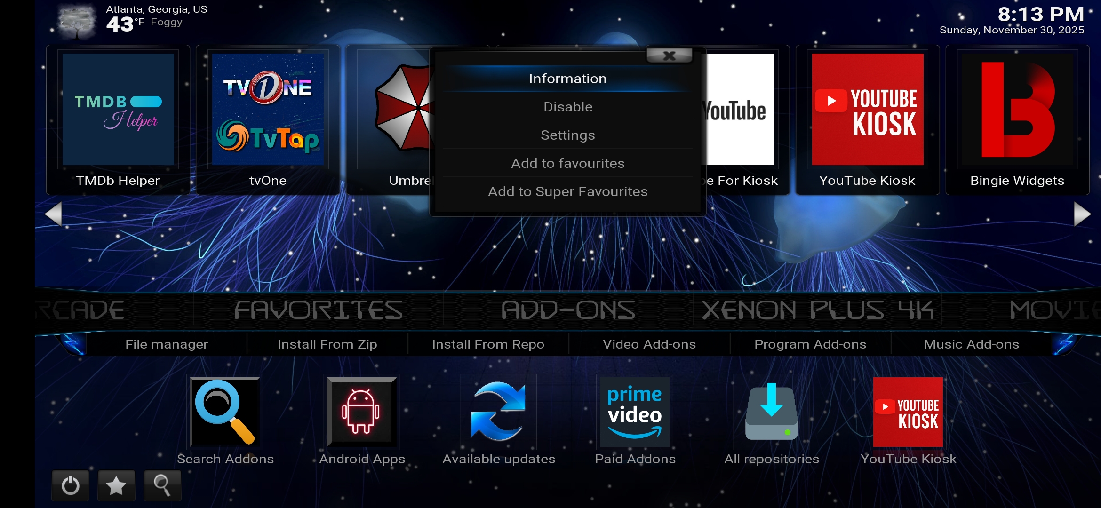
Task: Launch YouTube Kiosk from the bottom shortcuts
Action: (x=908, y=413)
